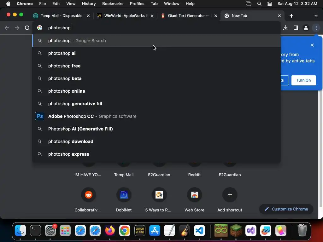Launch Freeform from the Dock

pyautogui.click(x=266, y=230)
